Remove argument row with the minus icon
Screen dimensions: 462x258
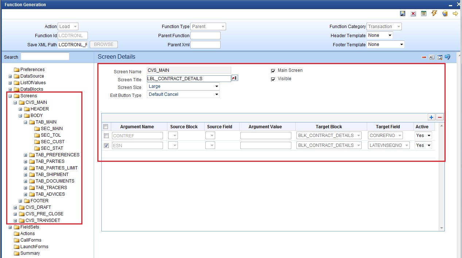tap(440, 117)
